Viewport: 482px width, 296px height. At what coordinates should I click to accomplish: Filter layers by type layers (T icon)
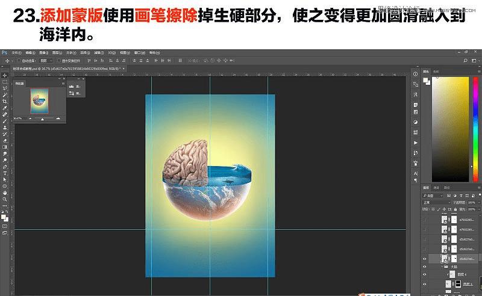coord(461,196)
